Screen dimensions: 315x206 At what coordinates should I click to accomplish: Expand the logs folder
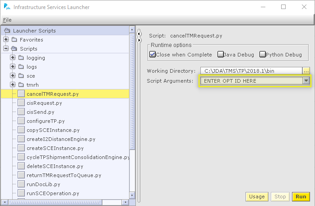[x=13, y=66]
